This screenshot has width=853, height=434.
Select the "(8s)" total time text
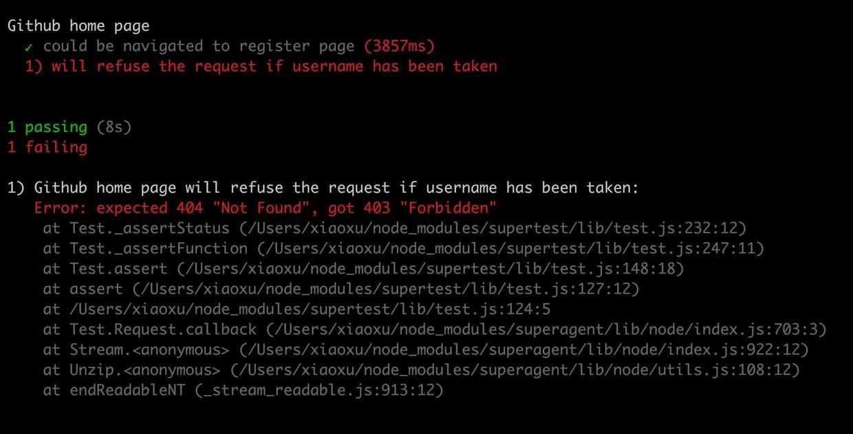click(x=114, y=127)
